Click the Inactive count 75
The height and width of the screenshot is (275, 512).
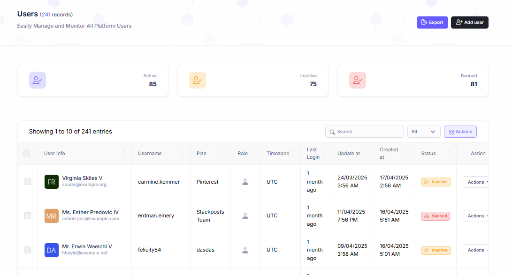(x=313, y=84)
